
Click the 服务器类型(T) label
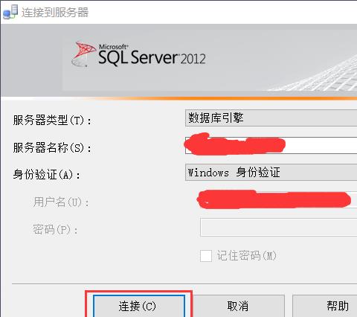click(x=52, y=121)
